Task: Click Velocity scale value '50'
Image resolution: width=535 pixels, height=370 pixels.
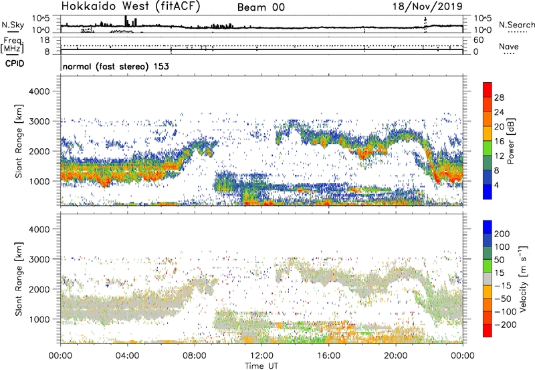Action: [499, 260]
